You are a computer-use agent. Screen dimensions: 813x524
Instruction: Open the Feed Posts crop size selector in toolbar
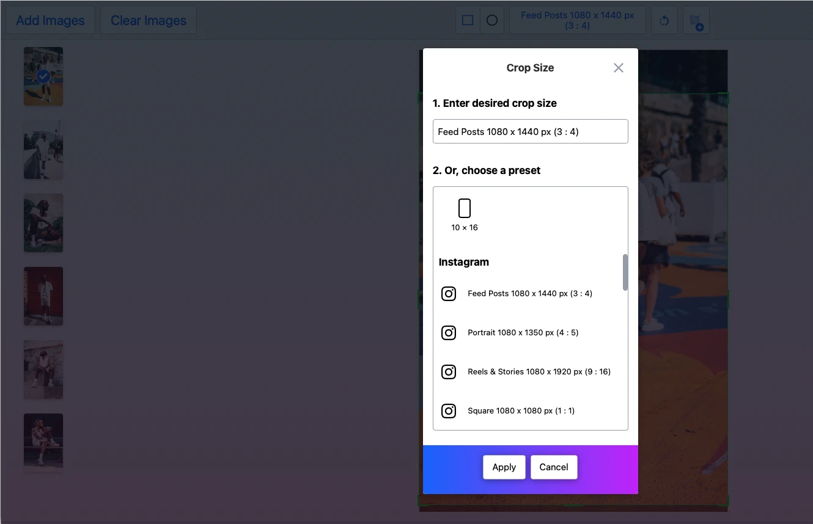coord(577,20)
